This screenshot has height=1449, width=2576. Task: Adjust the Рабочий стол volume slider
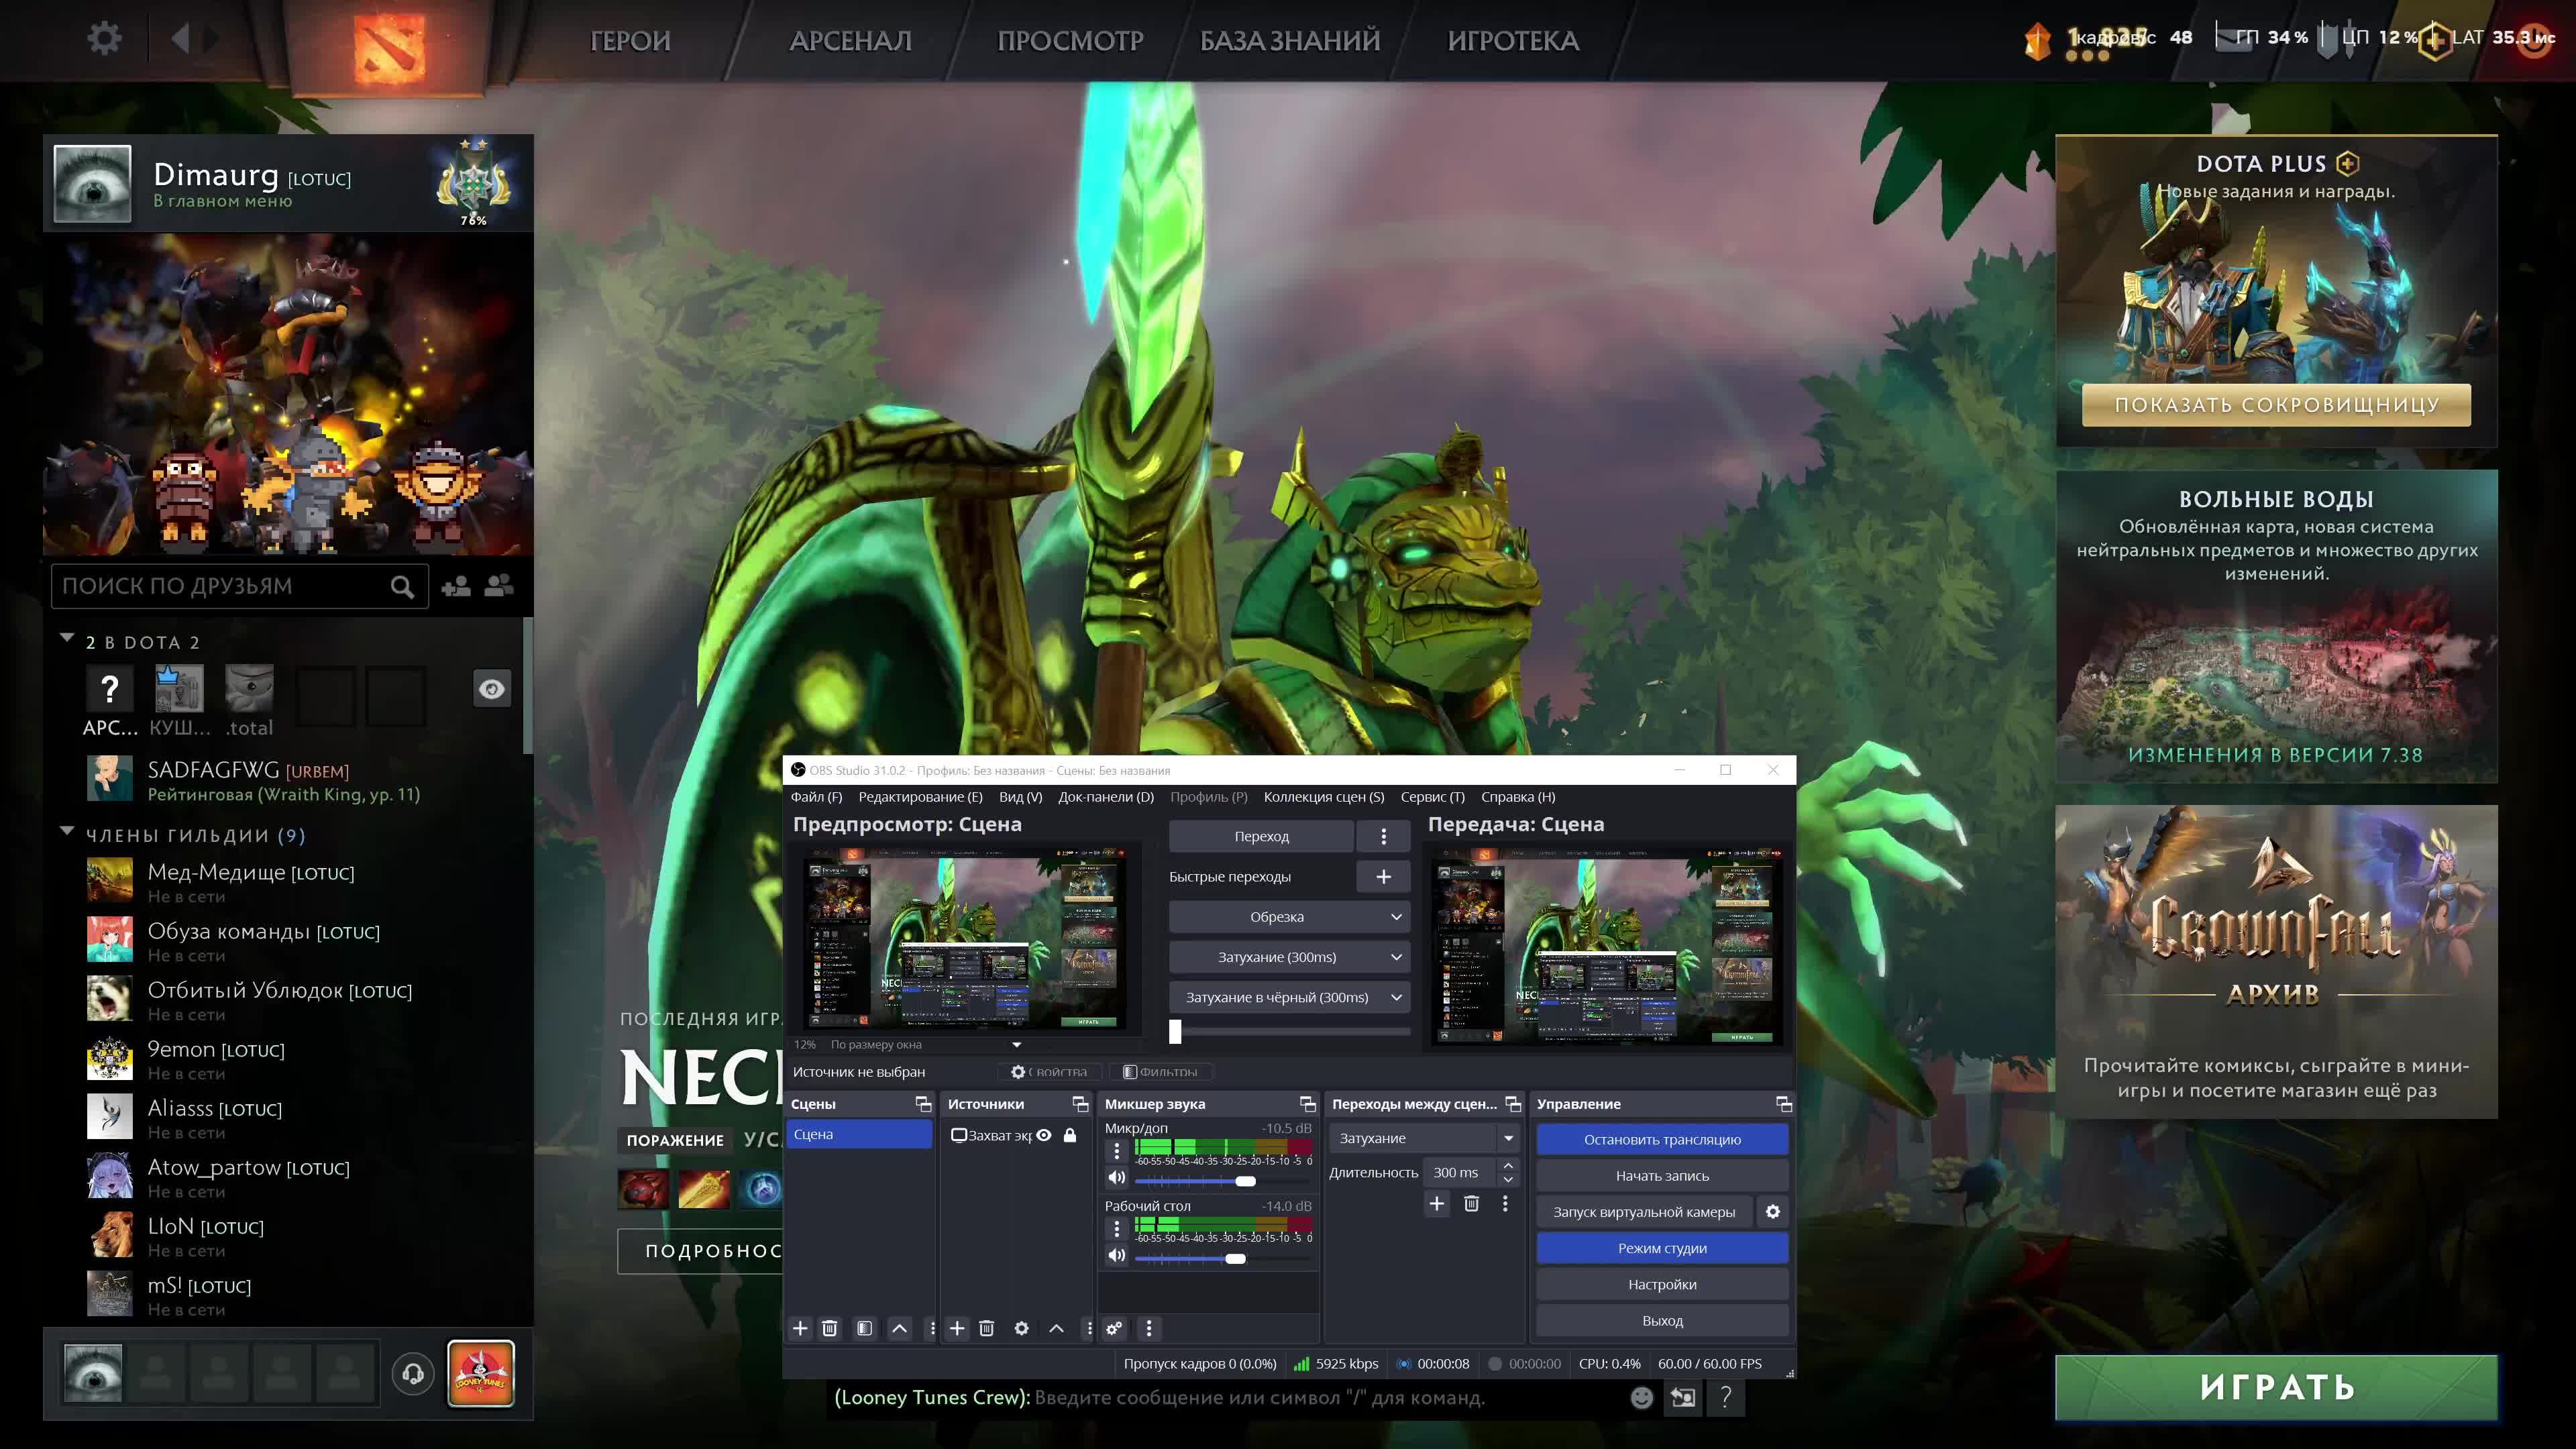(1235, 1258)
